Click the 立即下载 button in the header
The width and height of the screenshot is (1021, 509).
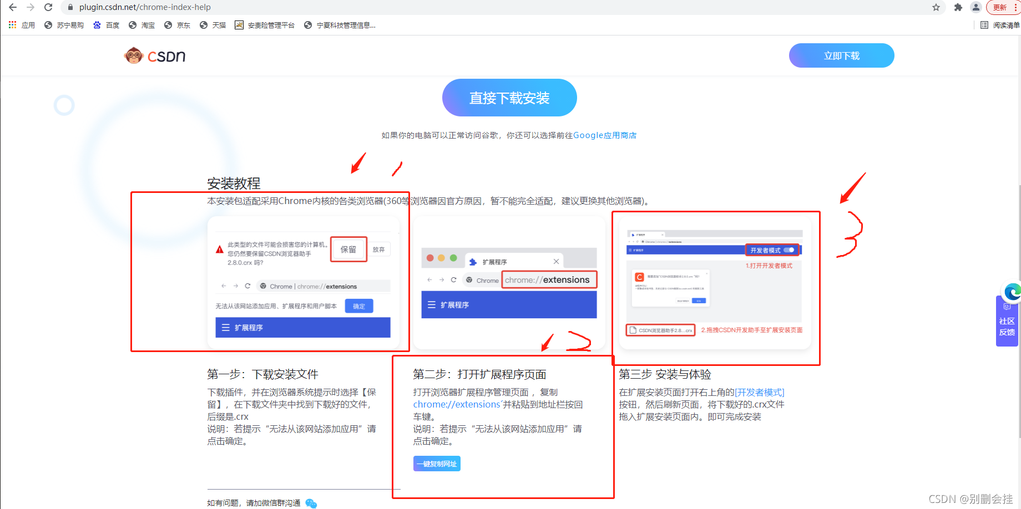pos(841,55)
